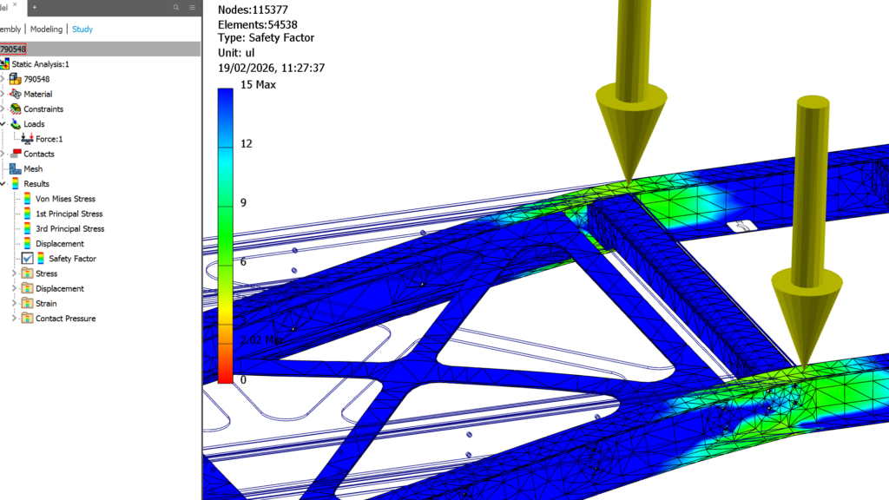Click the '15 Max' legend label
The height and width of the screenshot is (500, 889).
tap(258, 84)
